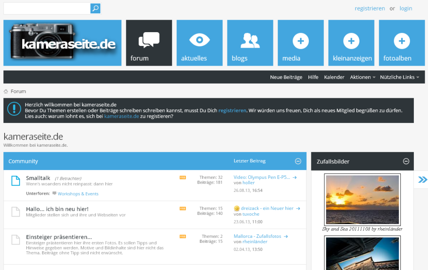Open the fotoalben plus tile
The height and width of the screenshot is (270, 428).
pyautogui.click(x=402, y=43)
